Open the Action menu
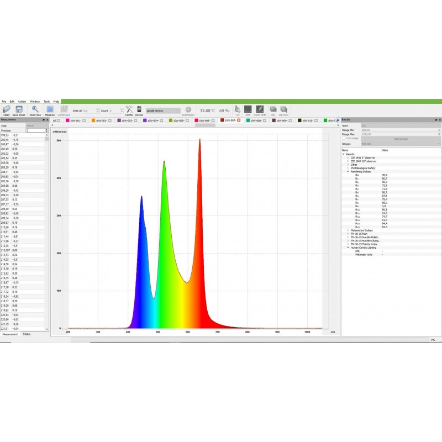 click(x=22, y=102)
